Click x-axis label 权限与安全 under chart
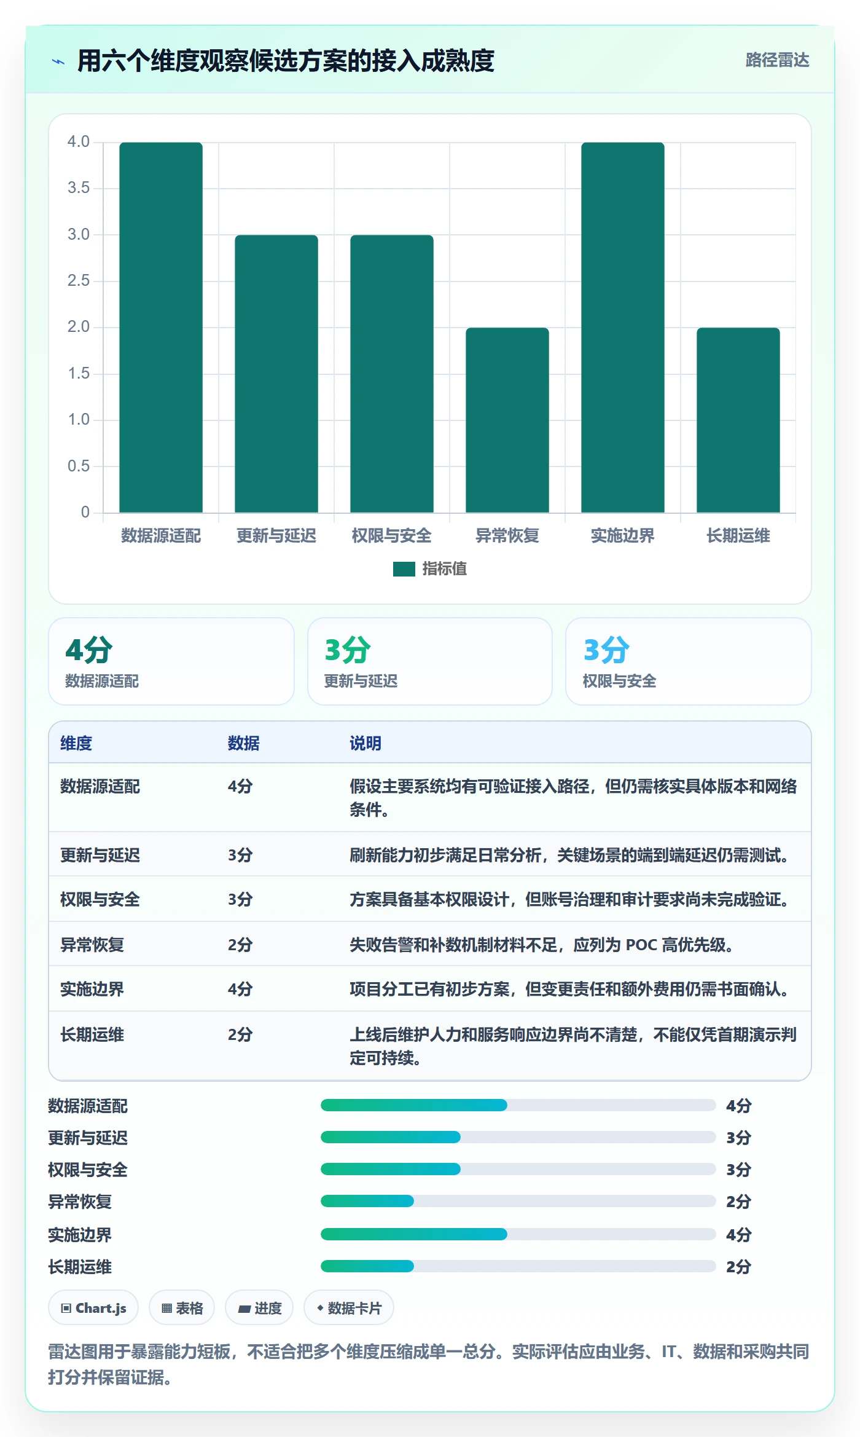 pos(392,536)
